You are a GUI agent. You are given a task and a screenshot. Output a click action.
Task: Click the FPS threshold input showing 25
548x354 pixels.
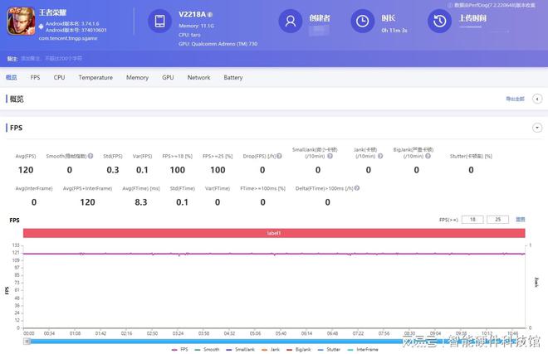497,220
